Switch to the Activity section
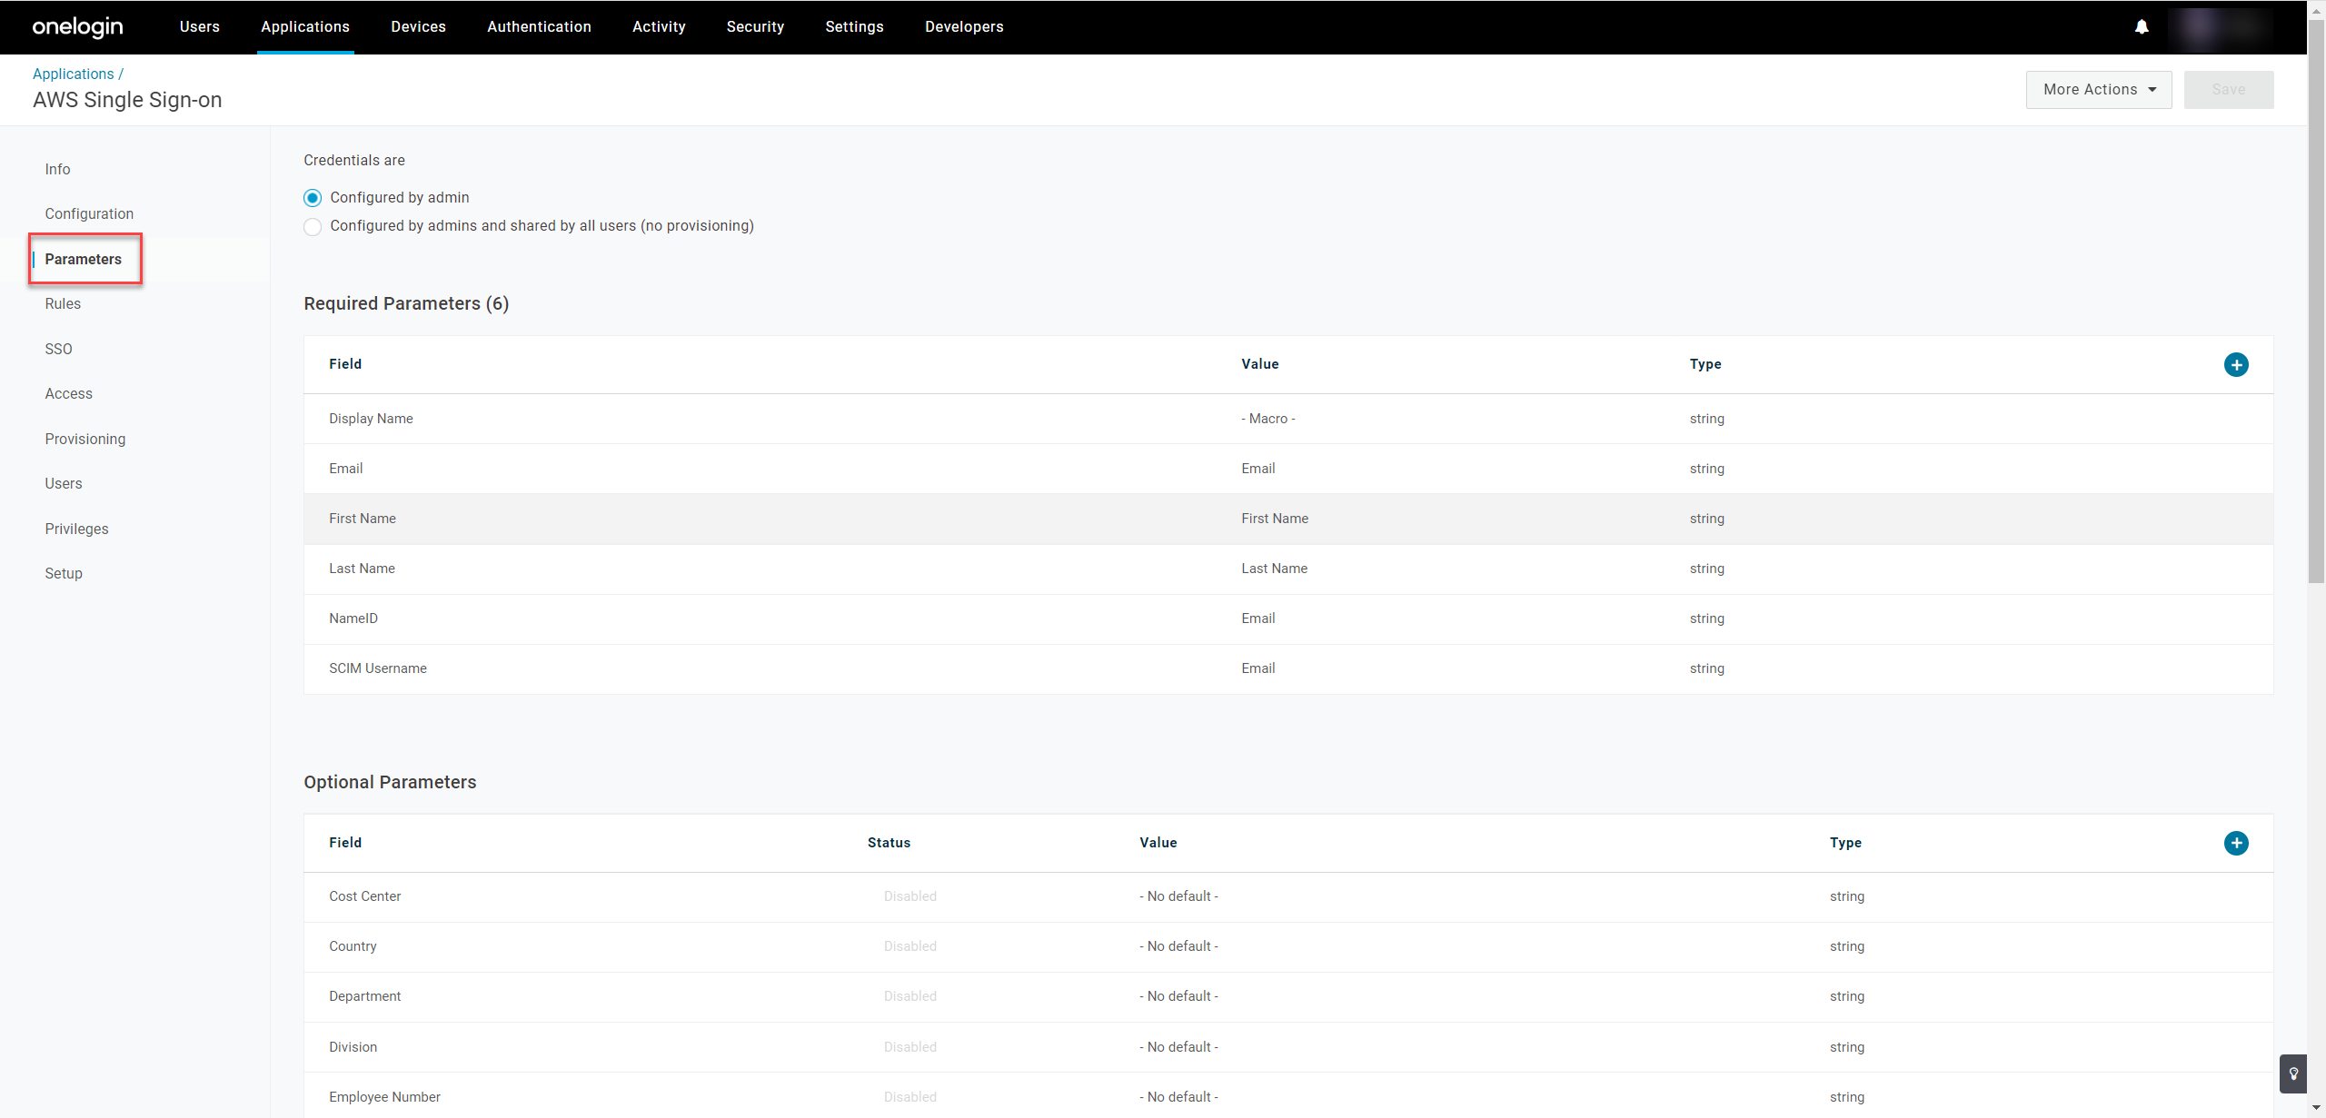2326x1118 pixels. 659,27
